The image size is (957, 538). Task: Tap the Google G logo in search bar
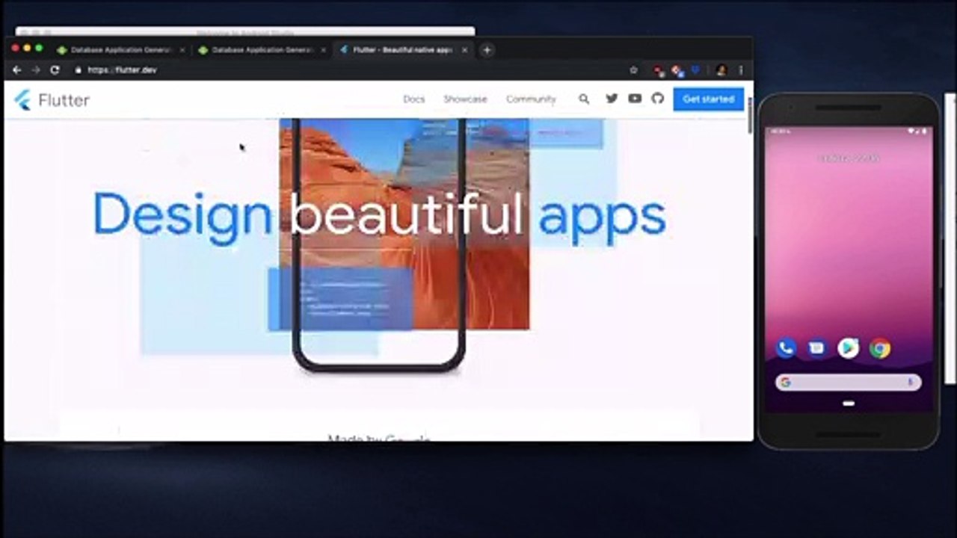(x=785, y=383)
